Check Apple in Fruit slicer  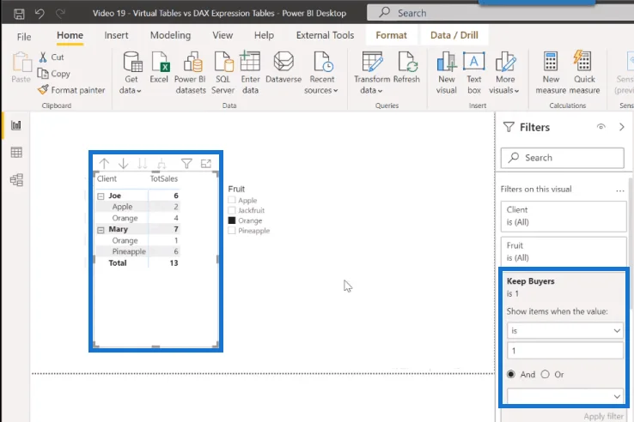click(x=232, y=200)
